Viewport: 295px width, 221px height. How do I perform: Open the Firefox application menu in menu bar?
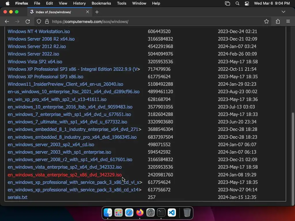pyautogui.click(x=22, y=3)
